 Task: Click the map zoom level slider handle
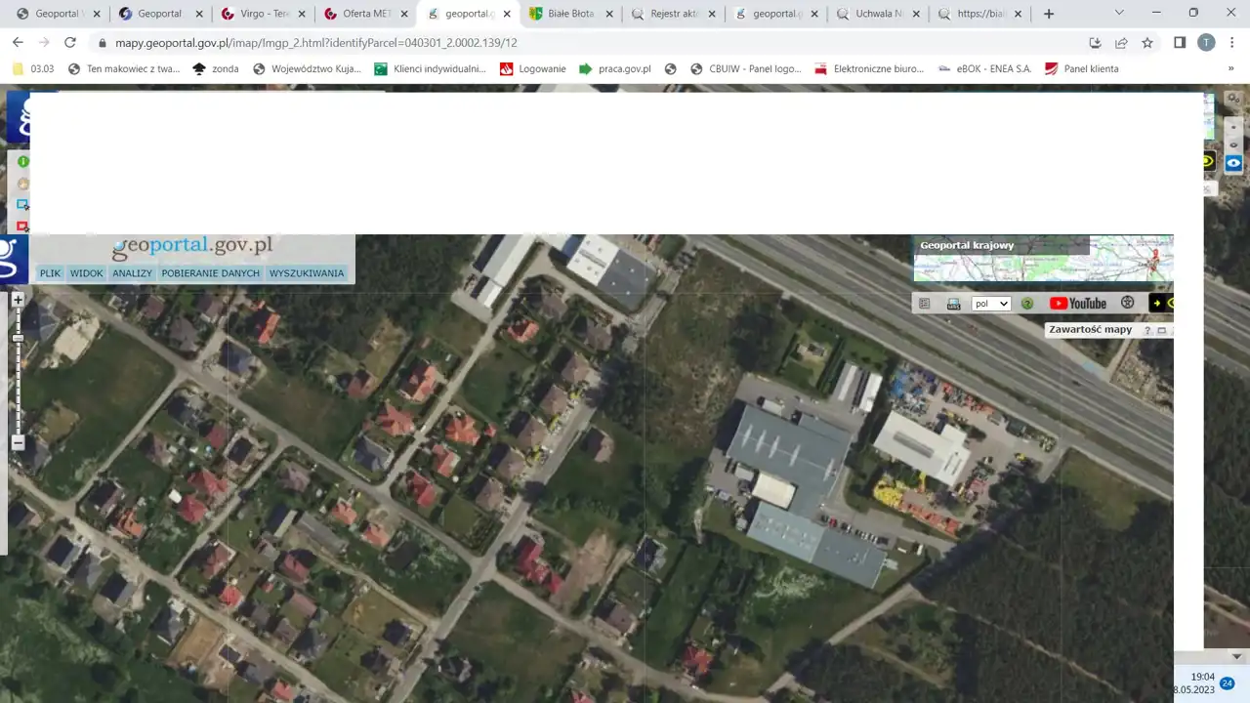[18, 338]
